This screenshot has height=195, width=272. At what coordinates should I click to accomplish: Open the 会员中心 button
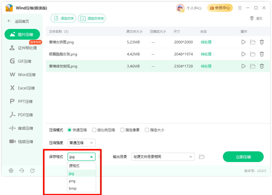click(x=220, y=8)
